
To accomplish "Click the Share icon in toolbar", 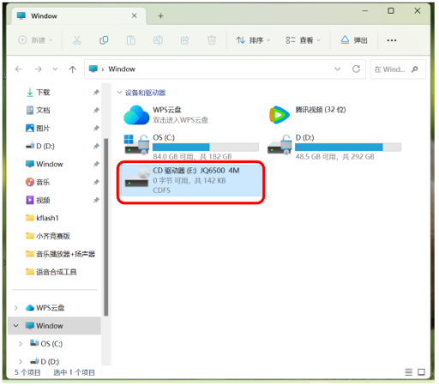I will click(185, 40).
